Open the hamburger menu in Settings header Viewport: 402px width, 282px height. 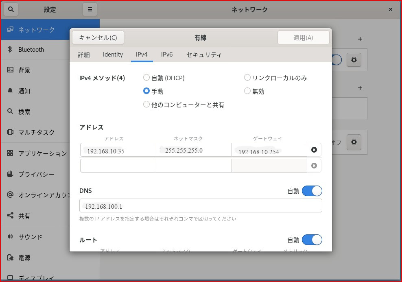[x=90, y=9]
